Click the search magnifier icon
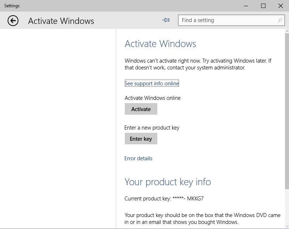The image size is (289, 229). [280, 20]
